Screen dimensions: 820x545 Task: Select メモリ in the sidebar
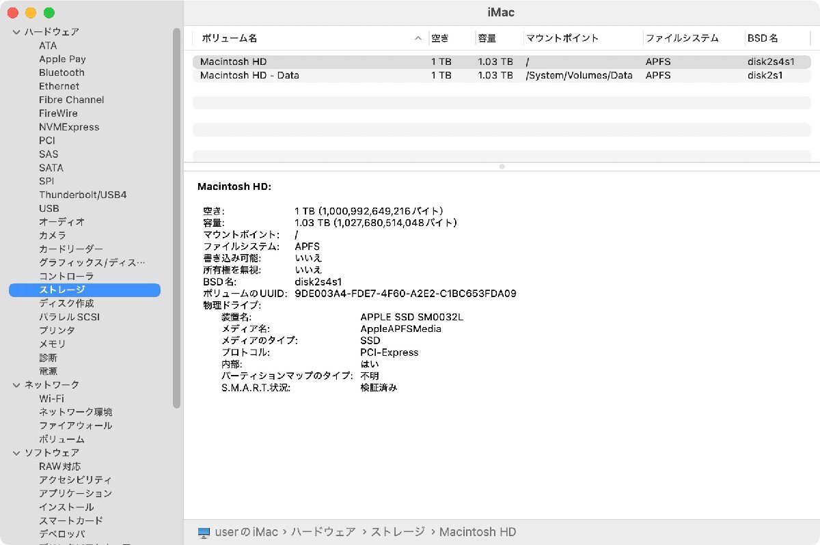53,344
